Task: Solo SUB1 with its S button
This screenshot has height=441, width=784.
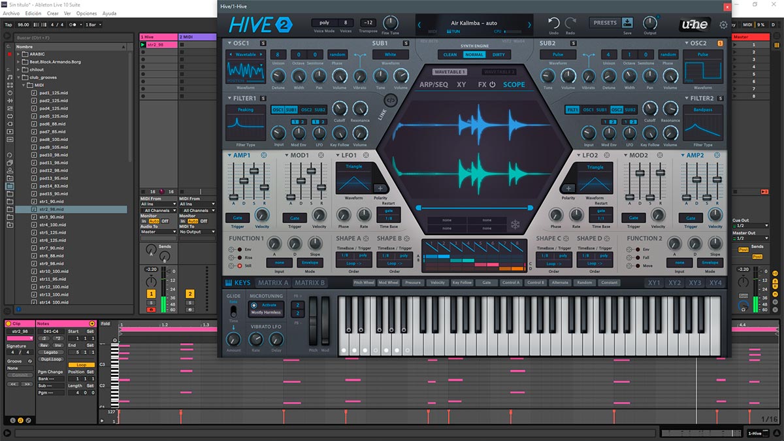Action: pyautogui.click(x=406, y=43)
